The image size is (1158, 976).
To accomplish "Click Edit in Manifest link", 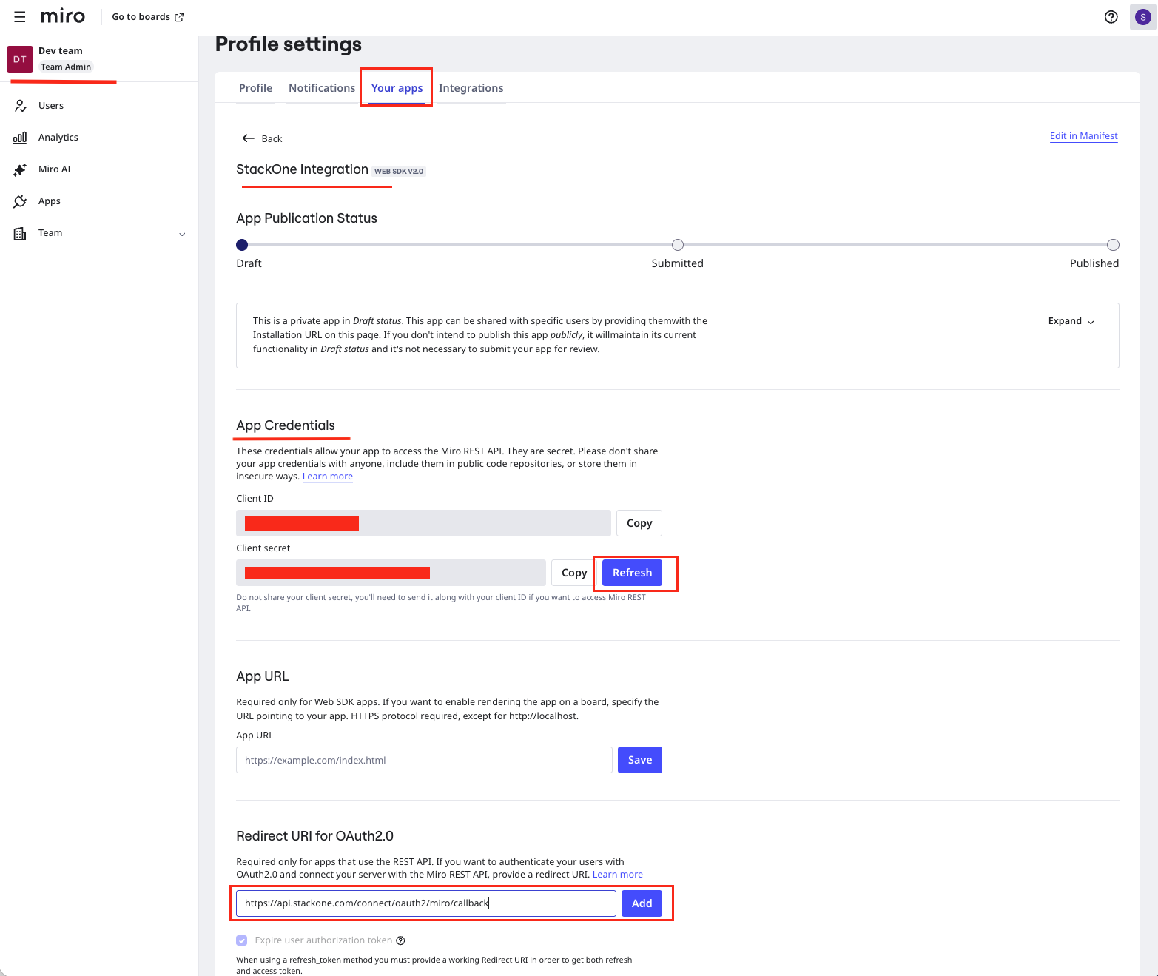I will coord(1083,136).
